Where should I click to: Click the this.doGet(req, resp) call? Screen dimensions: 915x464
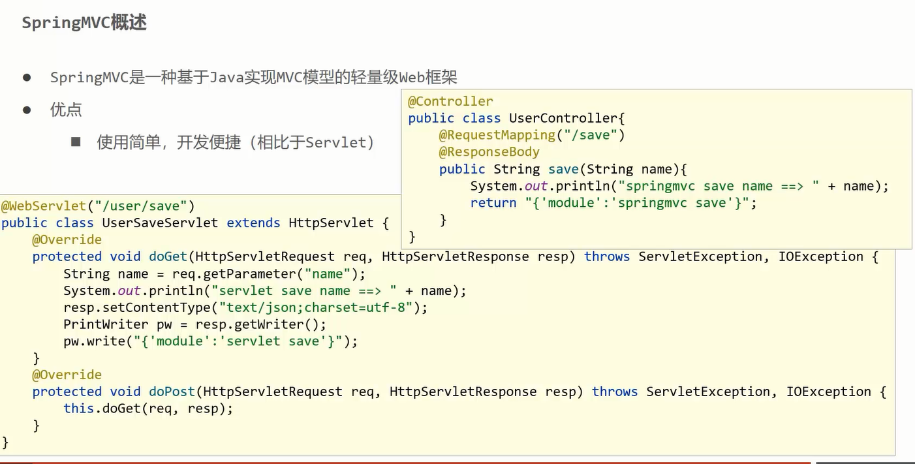pos(148,409)
